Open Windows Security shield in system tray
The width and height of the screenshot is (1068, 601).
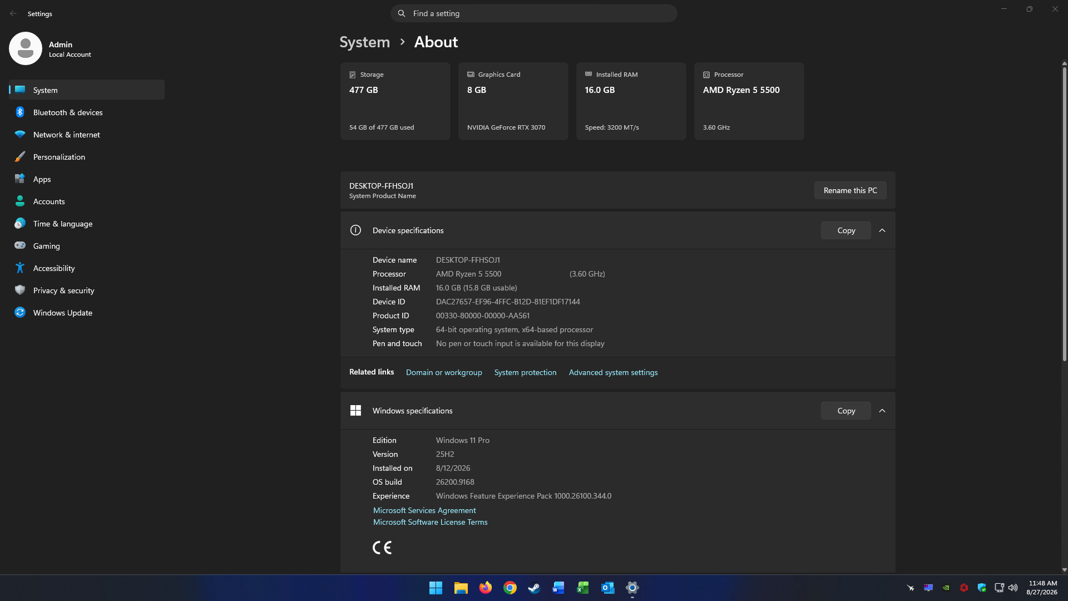point(982,588)
